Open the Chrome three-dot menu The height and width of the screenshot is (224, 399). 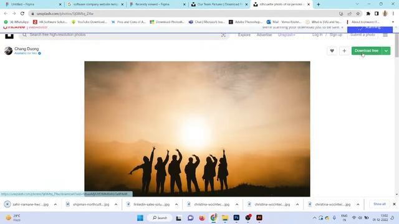click(x=393, y=14)
